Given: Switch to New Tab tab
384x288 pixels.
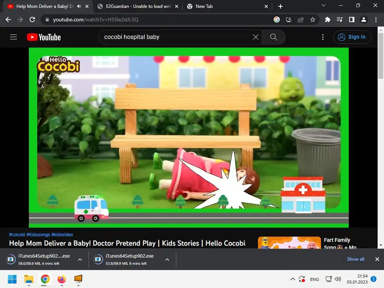Looking at the screenshot, I should [x=204, y=6].
